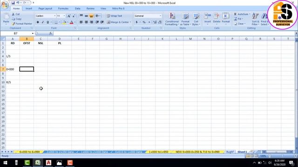Click the Fill button in Editing group
The height and width of the screenshot is (167, 298).
[x=238, y=19]
